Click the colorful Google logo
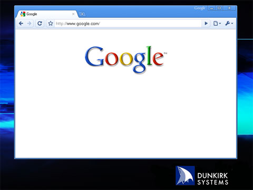The height and width of the screenshot is (190, 253). tap(125, 60)
